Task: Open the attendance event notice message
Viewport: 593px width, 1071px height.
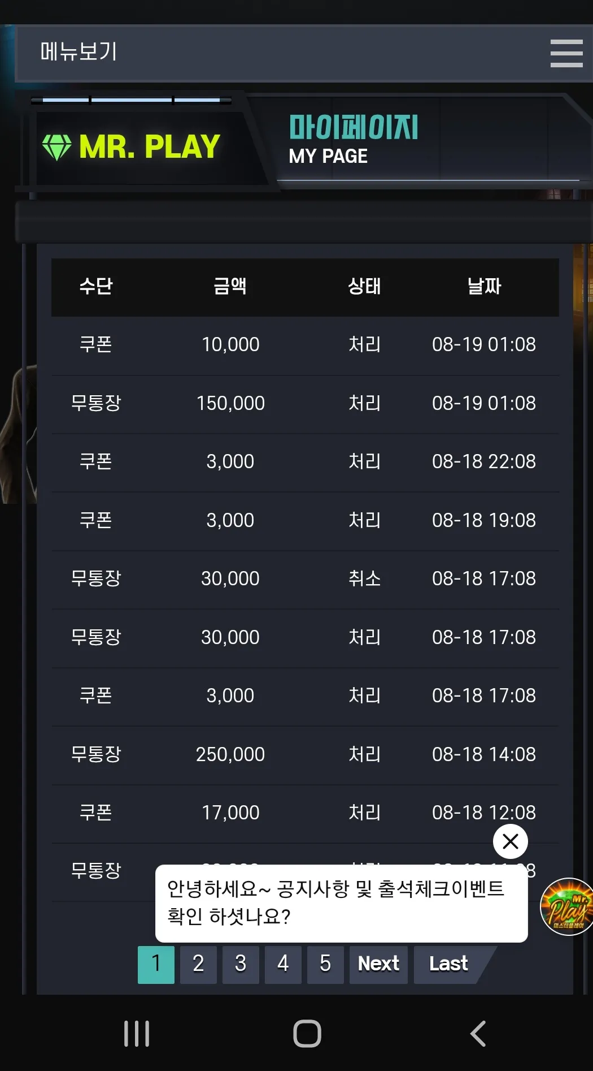Action: 342,903
